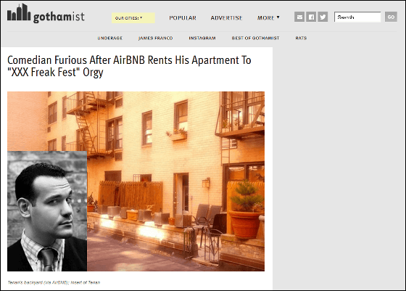Expand the Our Cities dropdown
Image resolution: width=406 pixels, height=291 pixels.
tap(133, 18)
